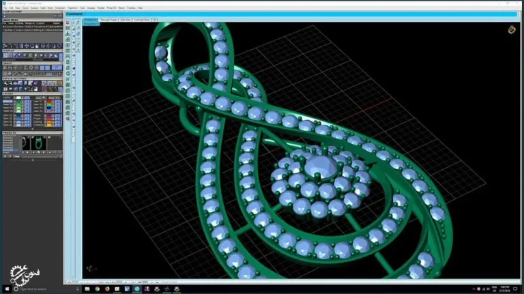Switch to the Side View viewport tab

tap(126, 20)
